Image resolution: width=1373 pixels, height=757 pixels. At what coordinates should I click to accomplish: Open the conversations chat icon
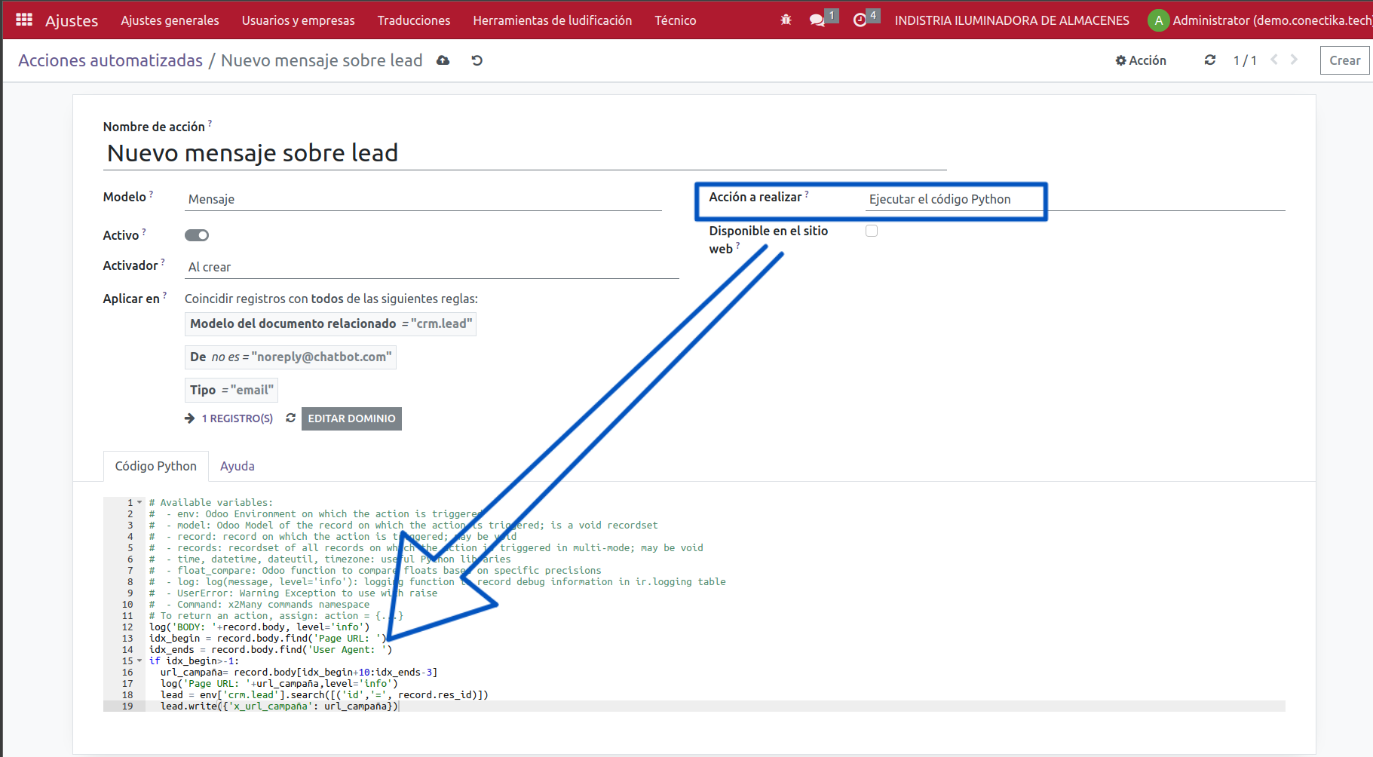point(817,20)
